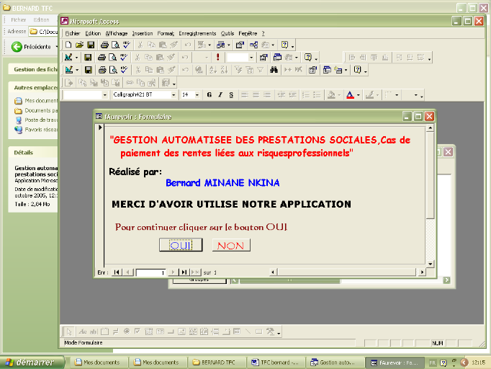Go to the first record with navigation button
This screenshot has height=369, width=491.
(x=117, y=272)
